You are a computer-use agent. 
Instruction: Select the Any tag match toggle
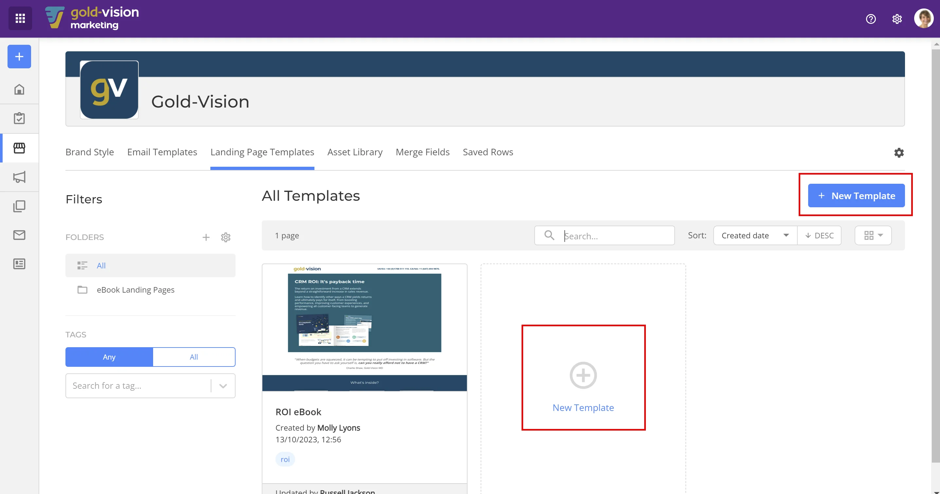109,357
